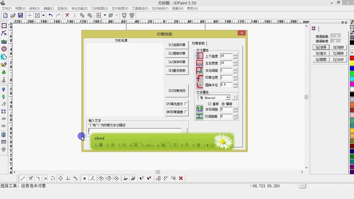Click the red X delete icon on bottom toolbar

coord(181,178)
